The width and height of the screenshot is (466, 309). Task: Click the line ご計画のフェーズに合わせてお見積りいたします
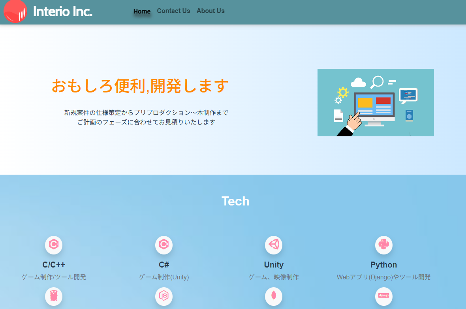pos(146,122)
